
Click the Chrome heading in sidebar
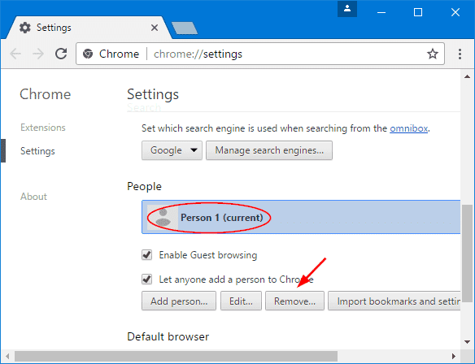click(45, 94)
